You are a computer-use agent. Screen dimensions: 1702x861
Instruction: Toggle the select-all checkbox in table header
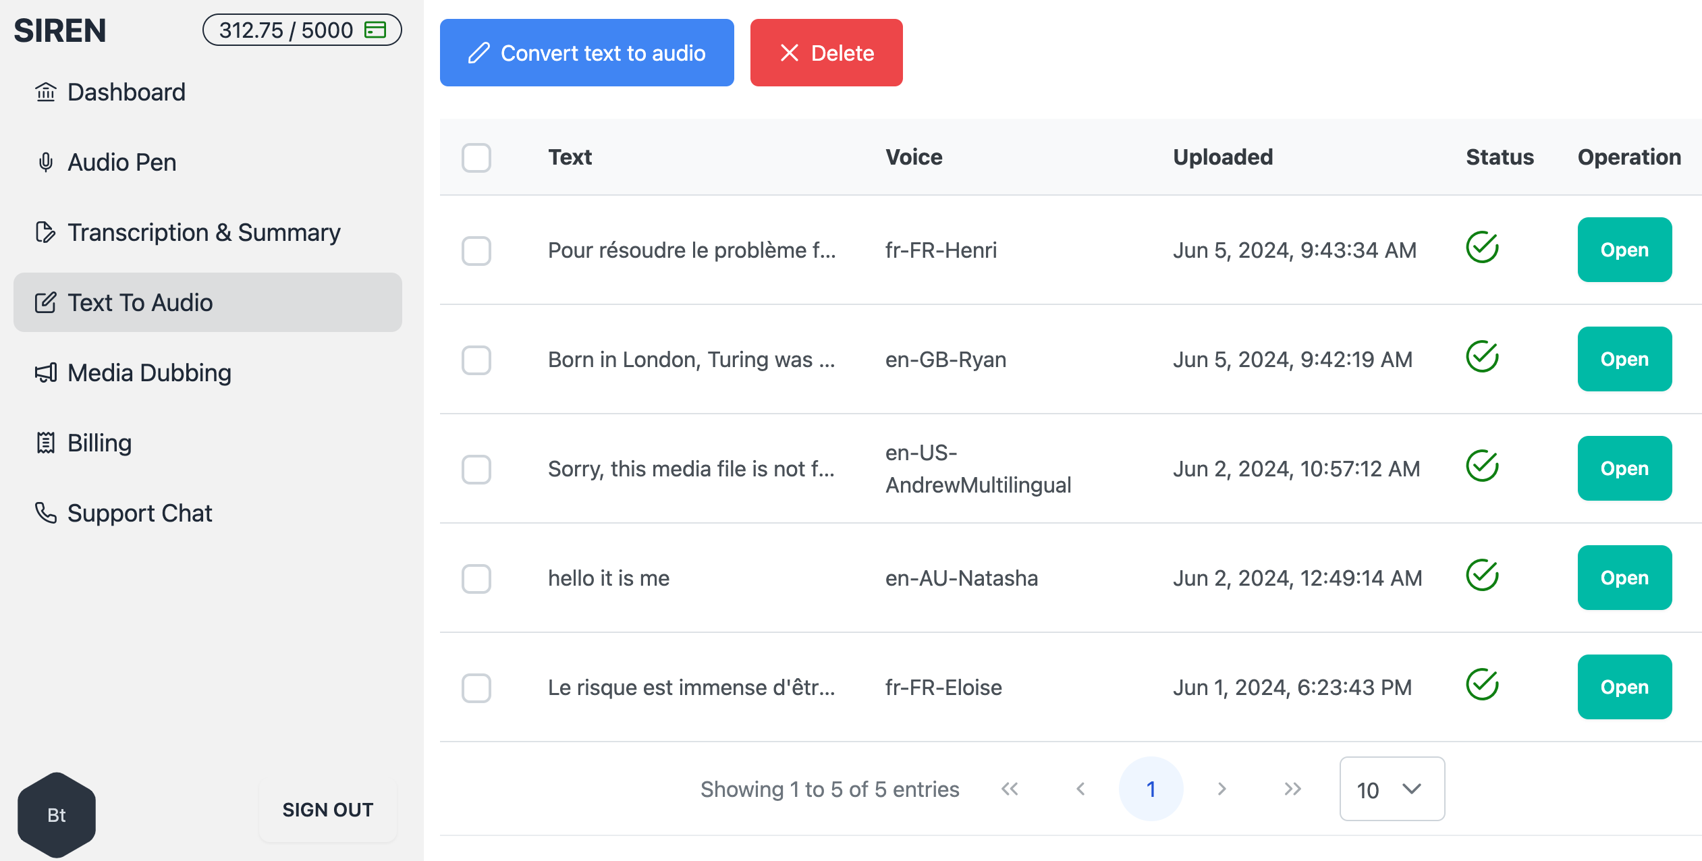pos(476,158)
